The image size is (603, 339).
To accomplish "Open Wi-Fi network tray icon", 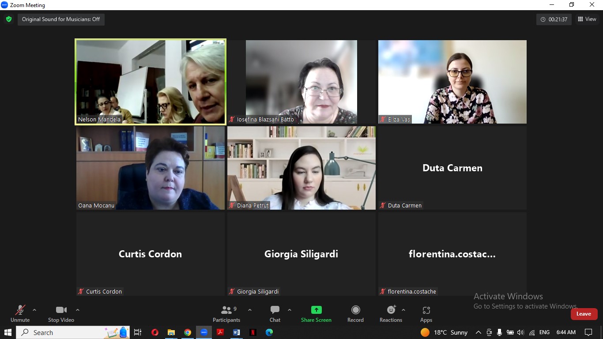I will pos(532,332).
